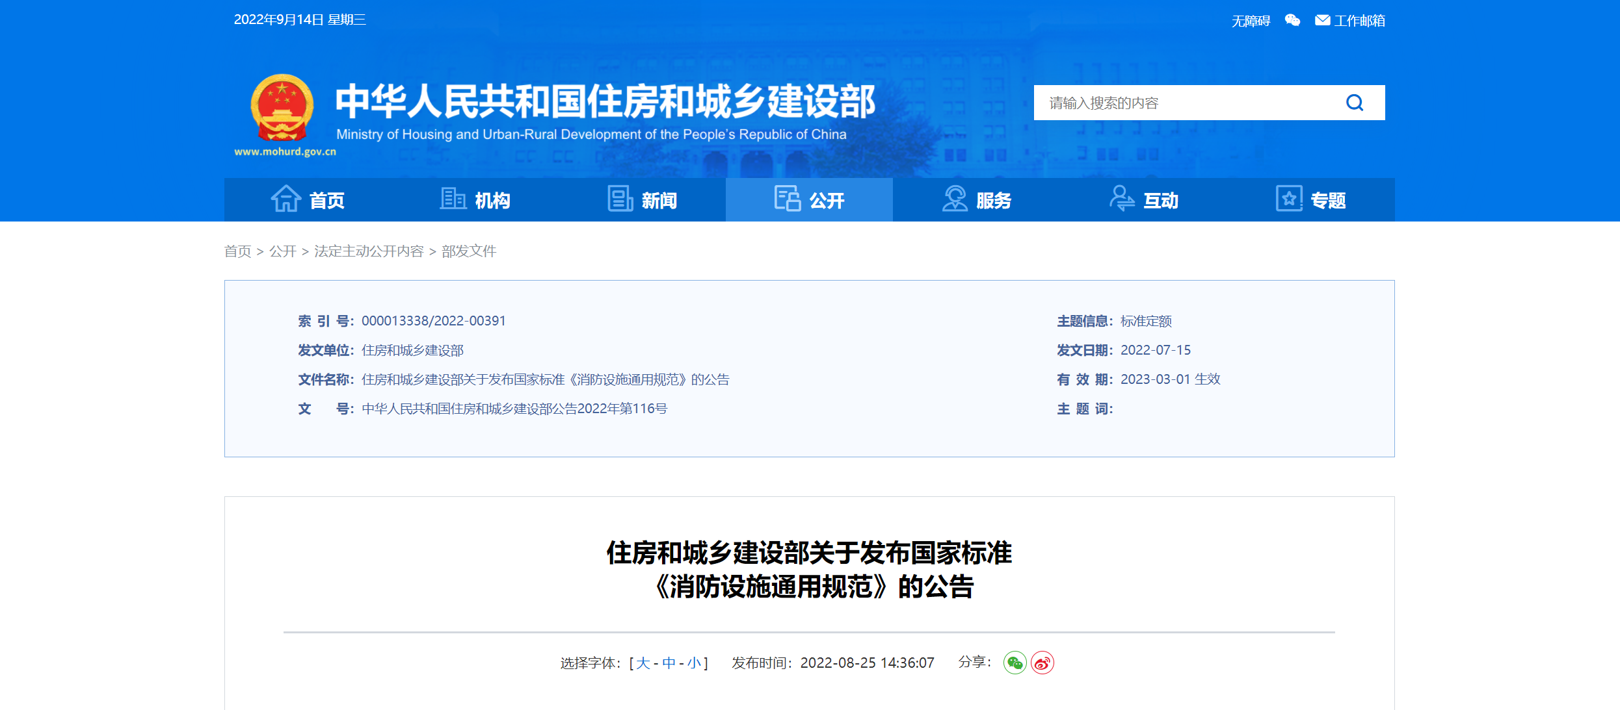Click the date 2022年9月14日 星期三
Image resolution: width=1620 pixels, height=710 pixels.
tap(300, 19)
